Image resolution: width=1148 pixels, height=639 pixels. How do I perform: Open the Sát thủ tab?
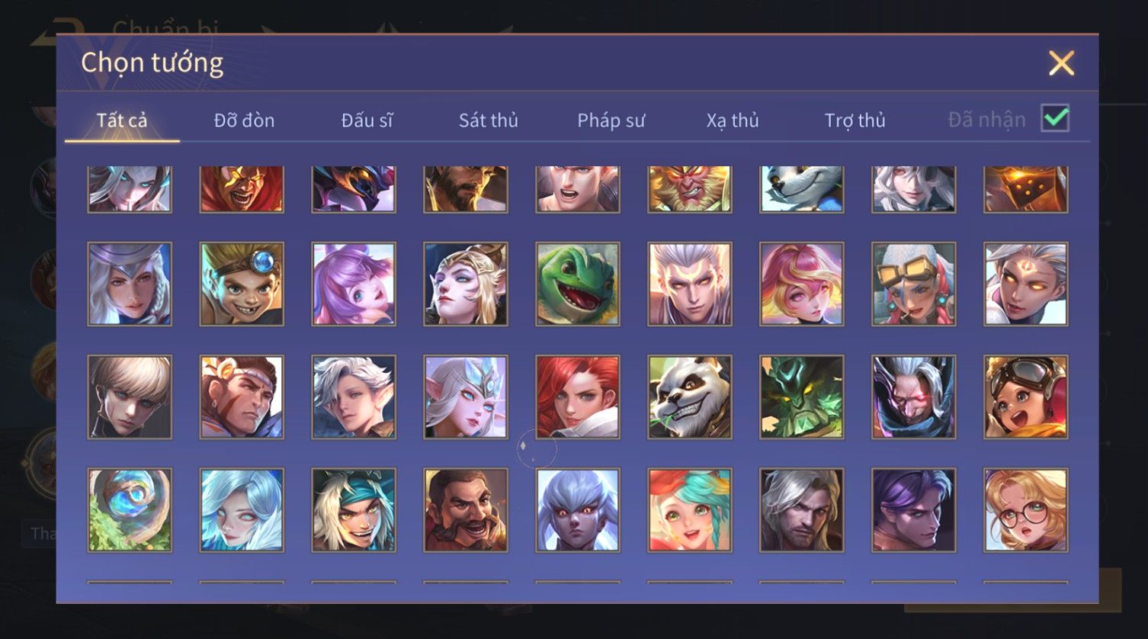tap(488, 120)
